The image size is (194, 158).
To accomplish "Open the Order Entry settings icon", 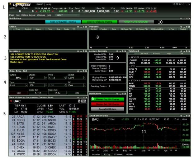I will click(78, 71).
